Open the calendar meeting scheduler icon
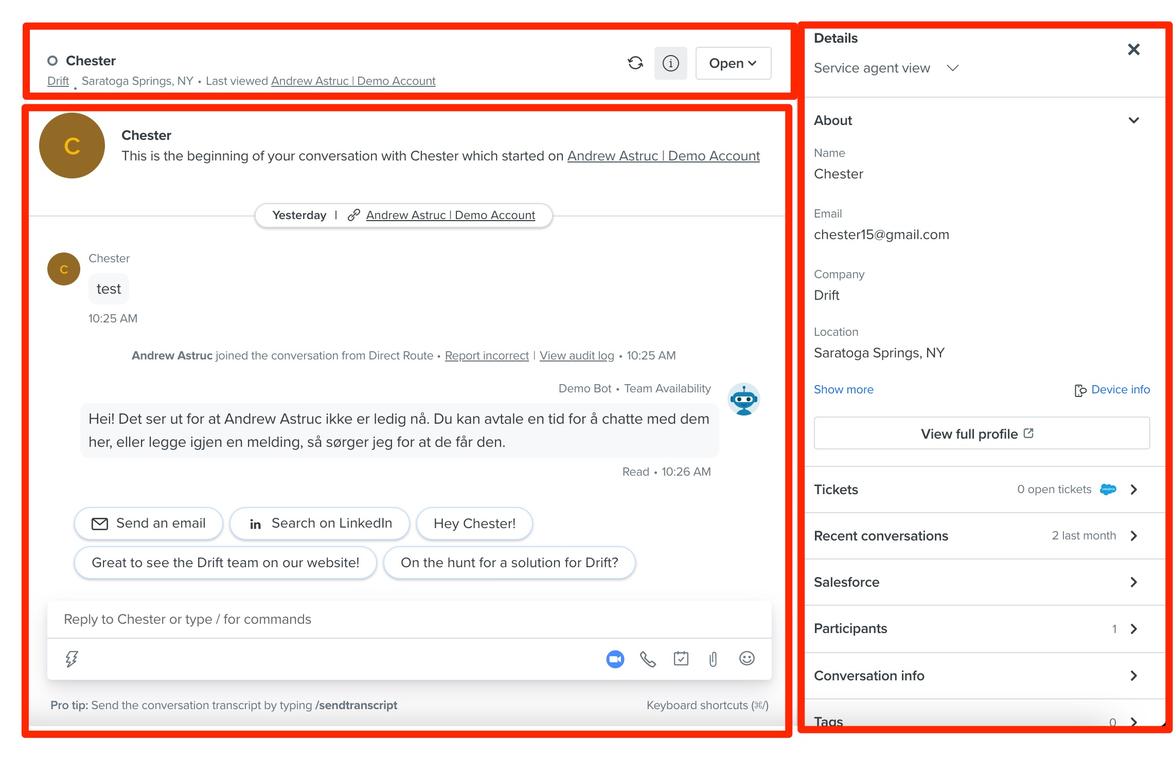Image resolution: width=1173 pixels, height=759 pixels. (x=681, y=659)
